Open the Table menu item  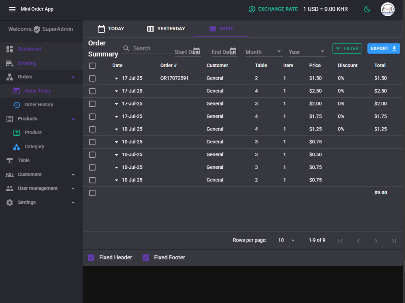[41, 160]
